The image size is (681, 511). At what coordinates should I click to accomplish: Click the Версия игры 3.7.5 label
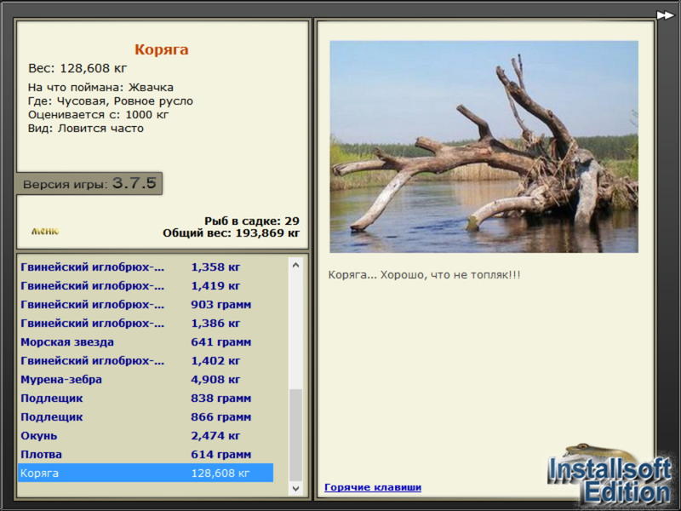tap(89, 183)
